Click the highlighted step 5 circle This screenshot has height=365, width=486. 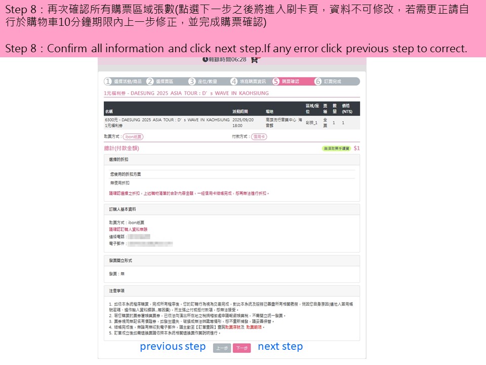(x=276, y=81)
